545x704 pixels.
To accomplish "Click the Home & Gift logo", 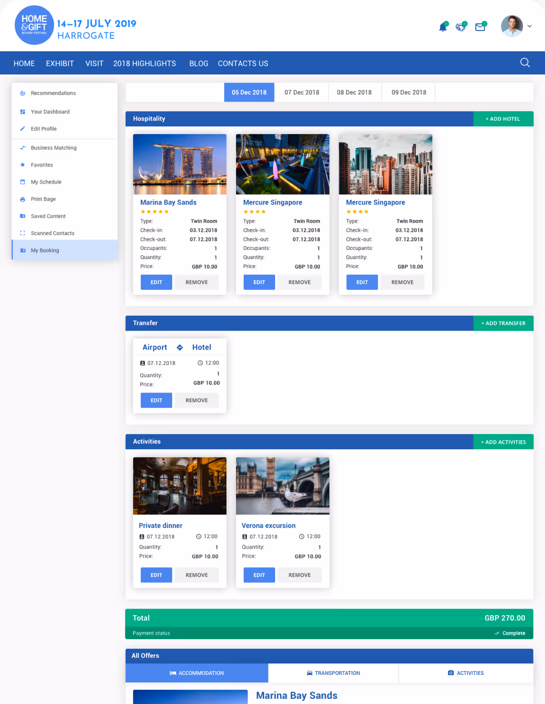I will tap(34, 25).
